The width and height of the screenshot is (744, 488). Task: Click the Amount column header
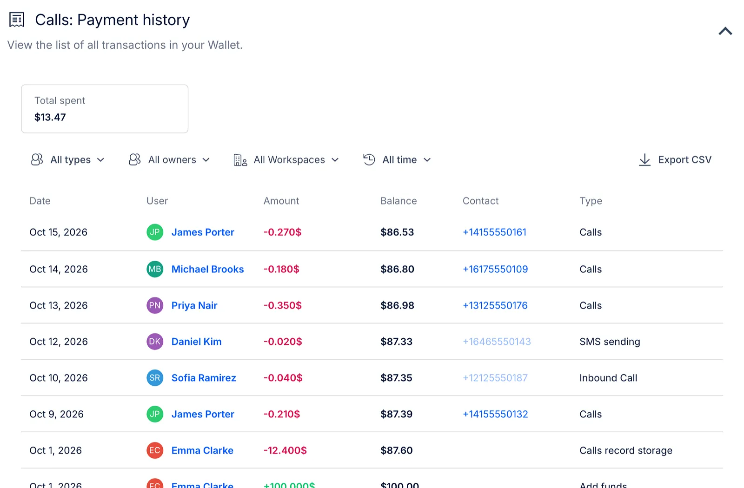pyautogui.click(x=281, y=201)
